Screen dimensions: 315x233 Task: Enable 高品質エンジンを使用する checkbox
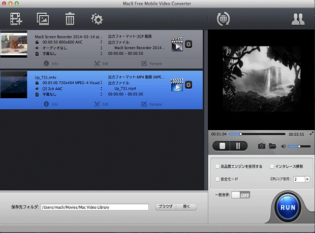click(218, 166)
